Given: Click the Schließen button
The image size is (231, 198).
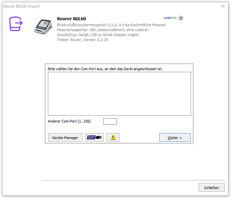Looking at the screenshot, I should 212,187.
